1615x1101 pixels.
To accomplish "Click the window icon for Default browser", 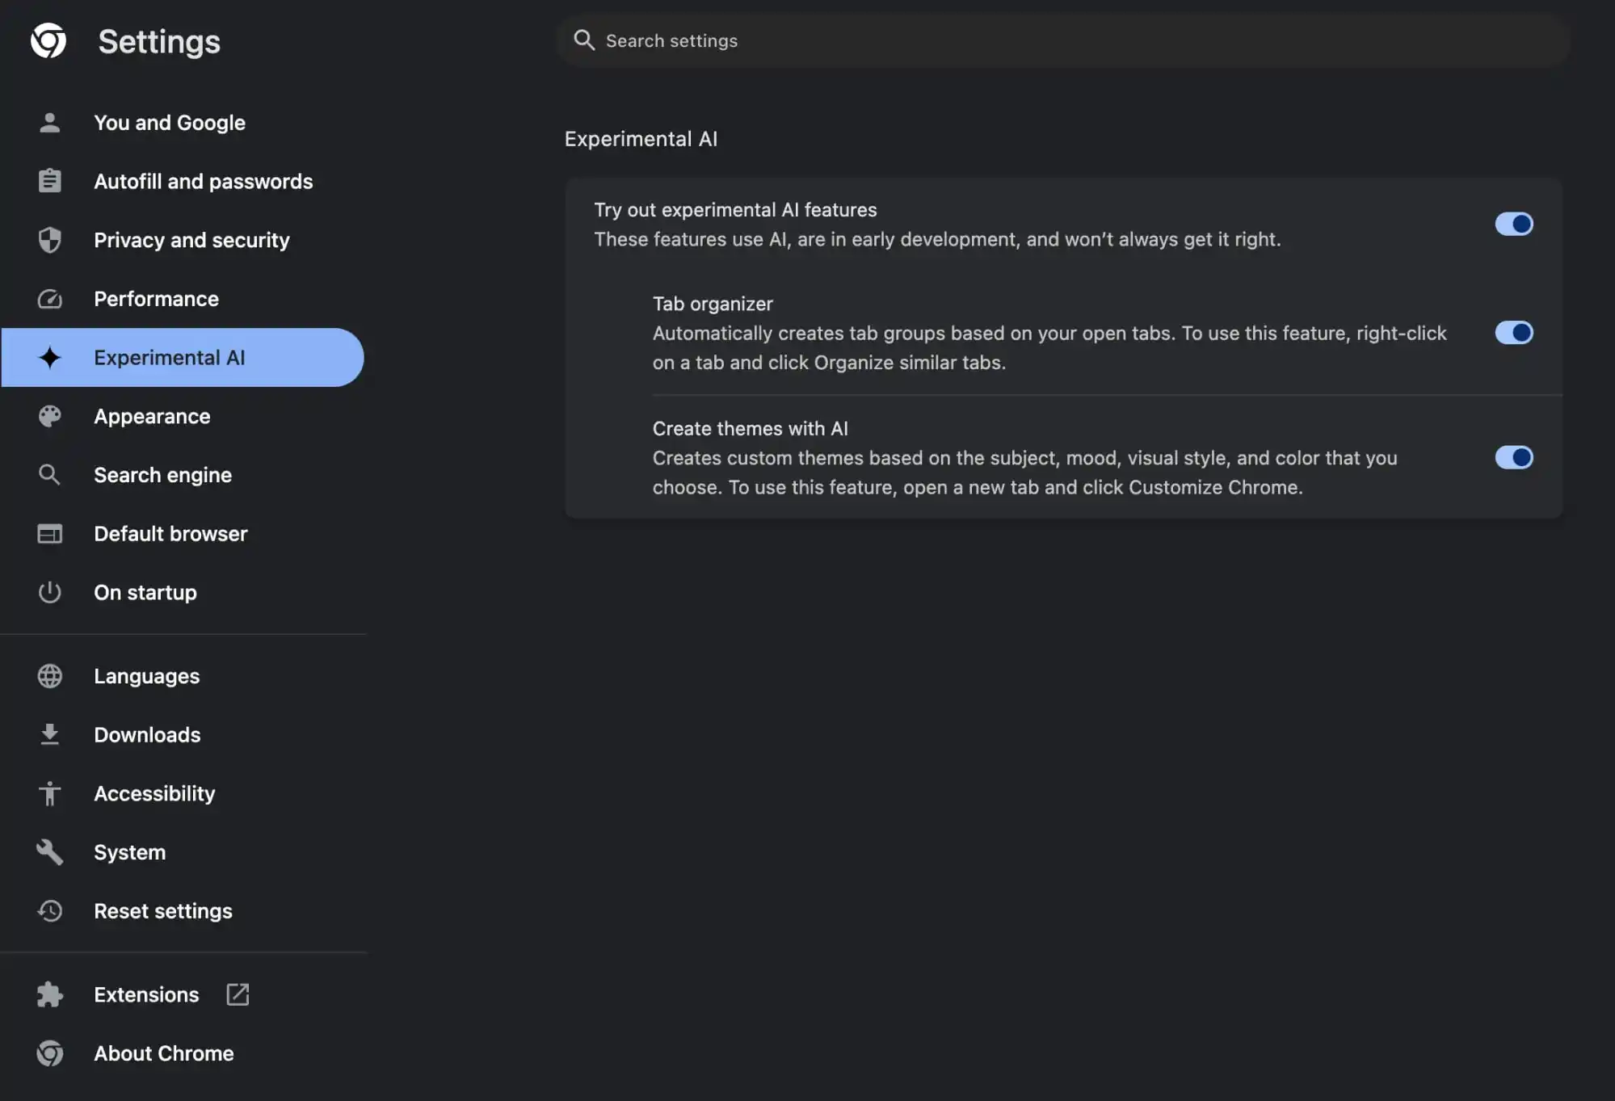I will click(49, 534).
